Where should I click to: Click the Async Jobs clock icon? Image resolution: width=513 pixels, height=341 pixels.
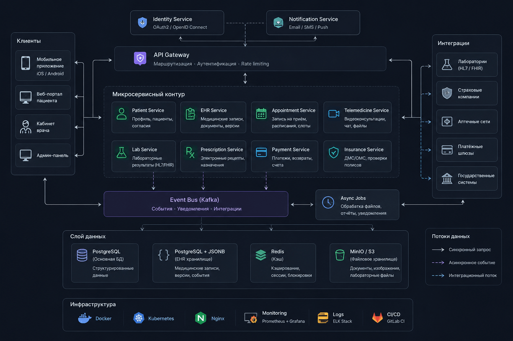coord(328,202)
